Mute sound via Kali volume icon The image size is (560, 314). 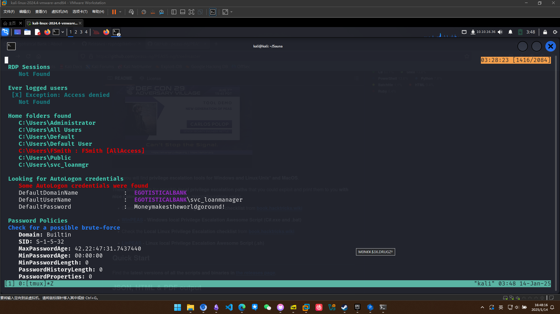pyautogui.click(x=500, y=32)
